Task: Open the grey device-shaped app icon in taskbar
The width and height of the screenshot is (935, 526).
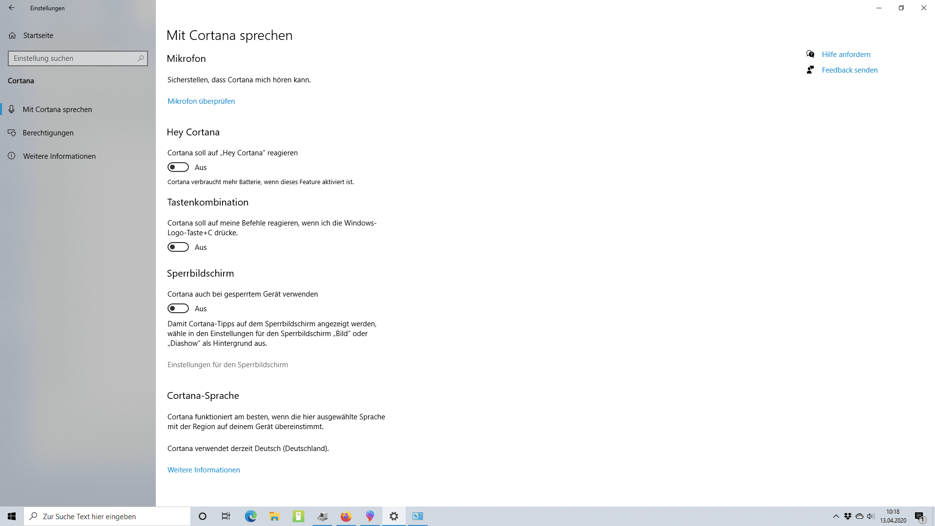Action: point(322,516)
